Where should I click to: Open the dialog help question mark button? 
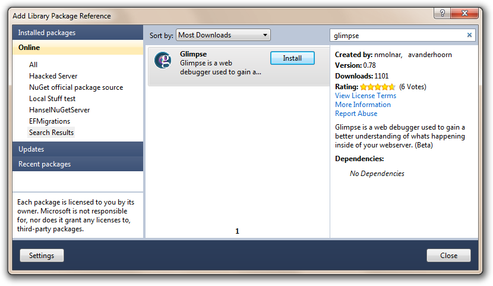(x=442, y=13)
